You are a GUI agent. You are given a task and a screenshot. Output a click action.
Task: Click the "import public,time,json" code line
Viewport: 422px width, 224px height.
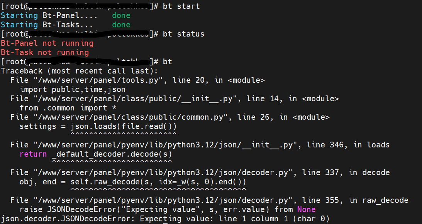[x=73, y=89]
